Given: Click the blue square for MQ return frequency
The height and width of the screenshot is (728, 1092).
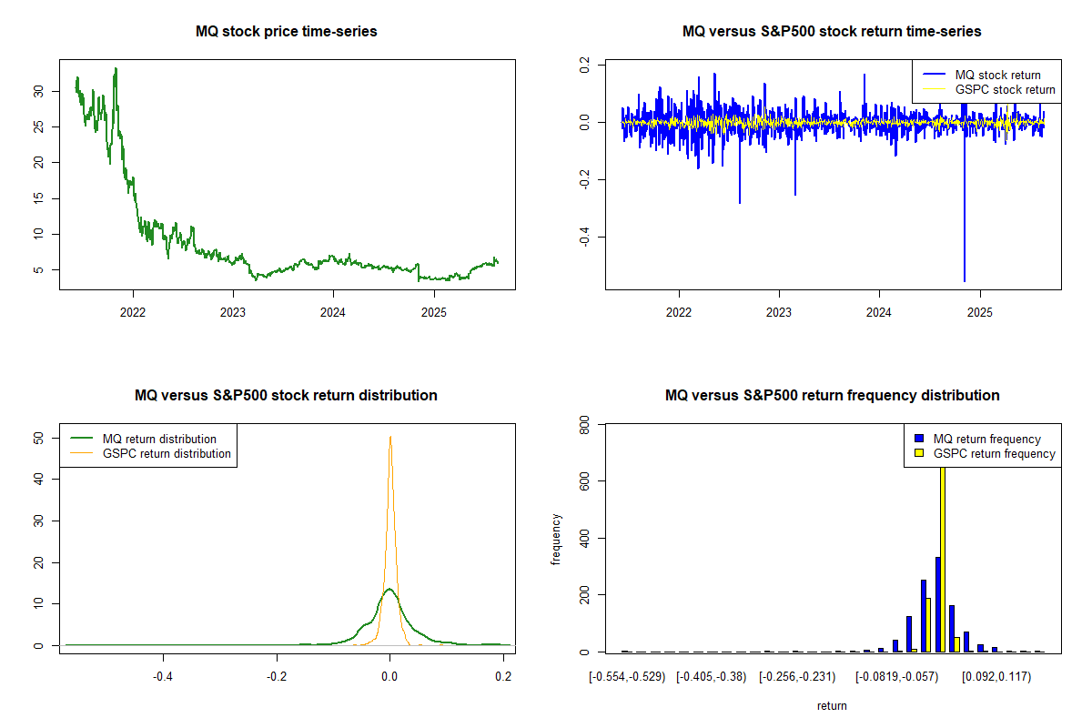Looking at the screenshot, I should [x=919, y=439].
